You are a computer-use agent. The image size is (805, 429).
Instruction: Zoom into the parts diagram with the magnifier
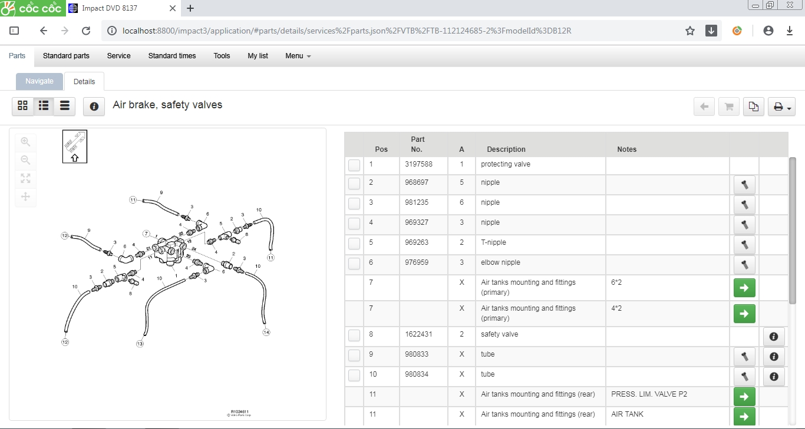(x=25, y=142)
